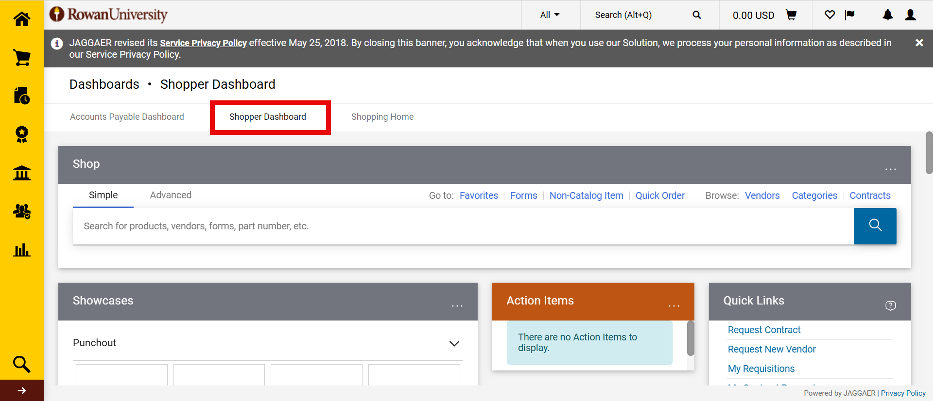
Task: Click the Request New Vendor link
Action: coord(771,349)
